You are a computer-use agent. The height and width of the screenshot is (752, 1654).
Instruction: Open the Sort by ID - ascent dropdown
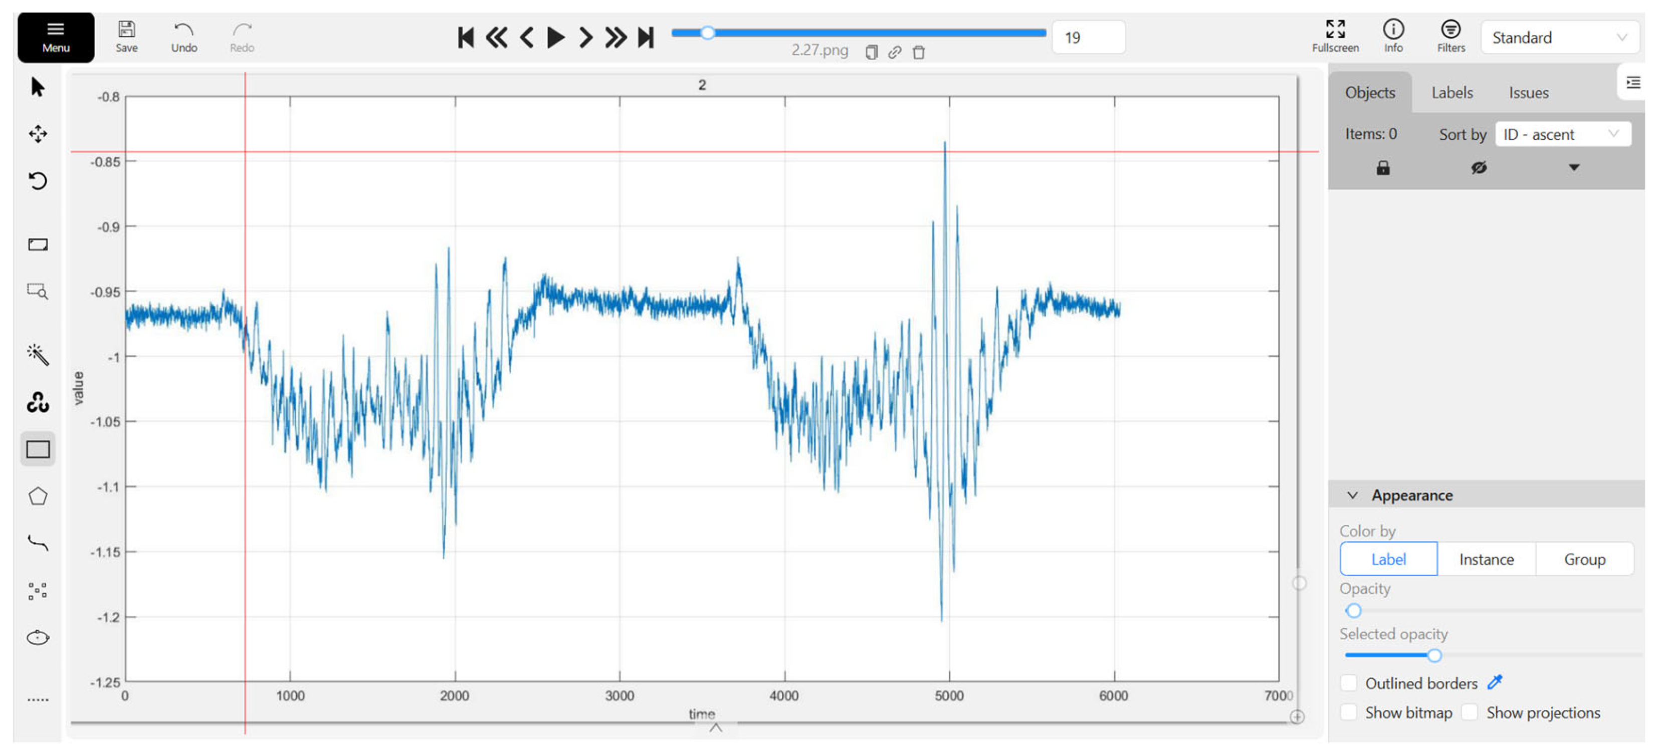pyautogui.click(x=1562, y=134)
